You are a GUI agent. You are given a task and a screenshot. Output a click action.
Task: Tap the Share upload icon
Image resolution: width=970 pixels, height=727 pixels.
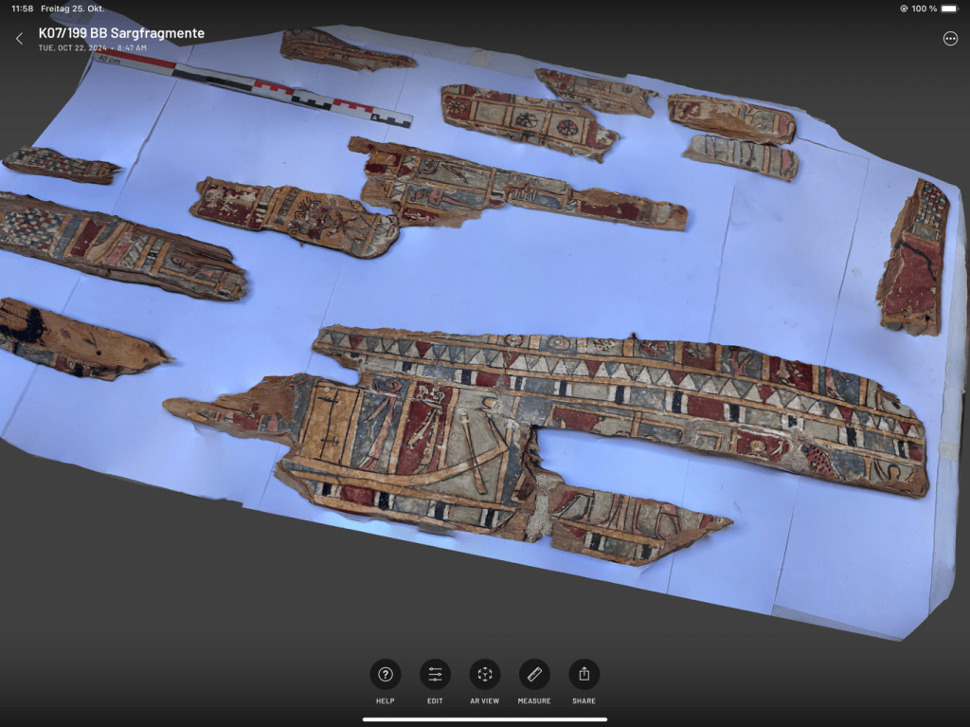(x=584, y=675)
